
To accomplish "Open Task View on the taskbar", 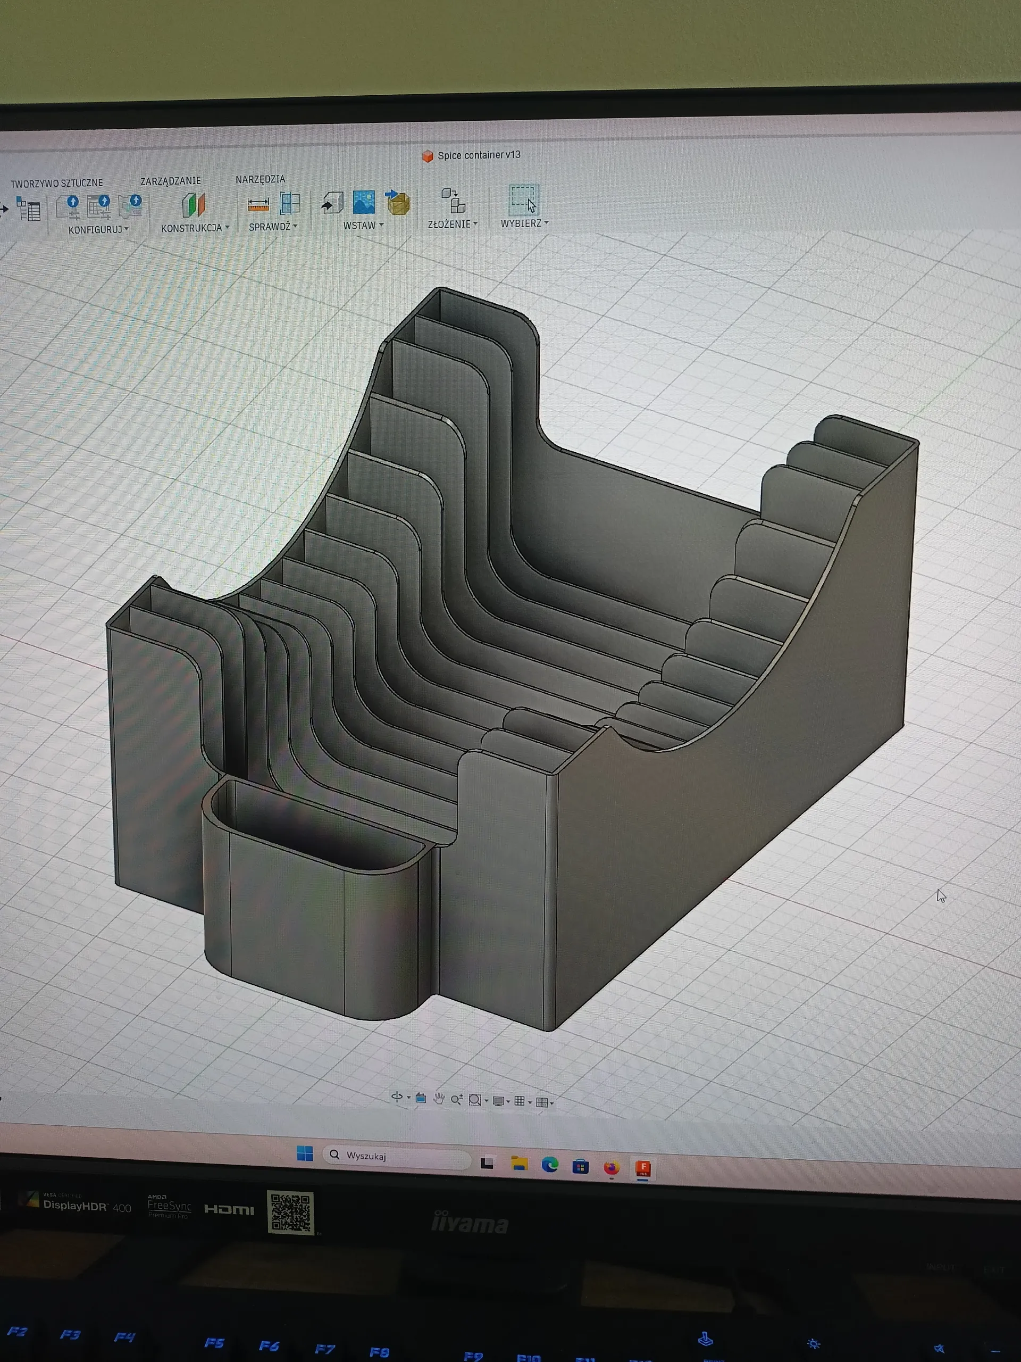I will coord(488,1162).
